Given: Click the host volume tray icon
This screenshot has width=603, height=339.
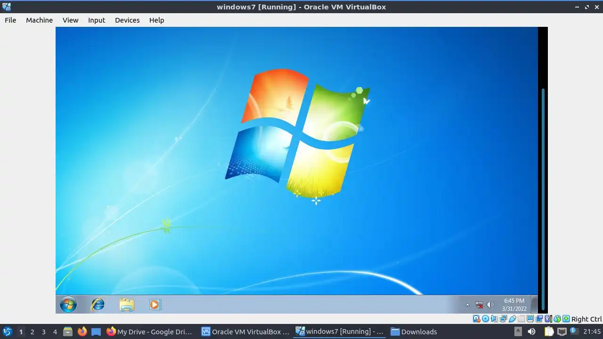Looking at the screenshot, I should tap(531, 331).
